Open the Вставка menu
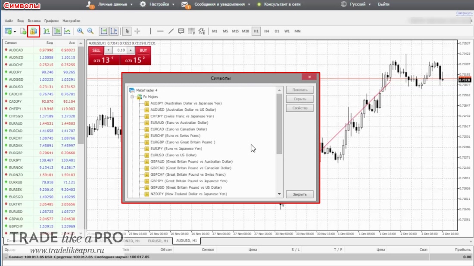The image size is (474, 266). (34, 21)
